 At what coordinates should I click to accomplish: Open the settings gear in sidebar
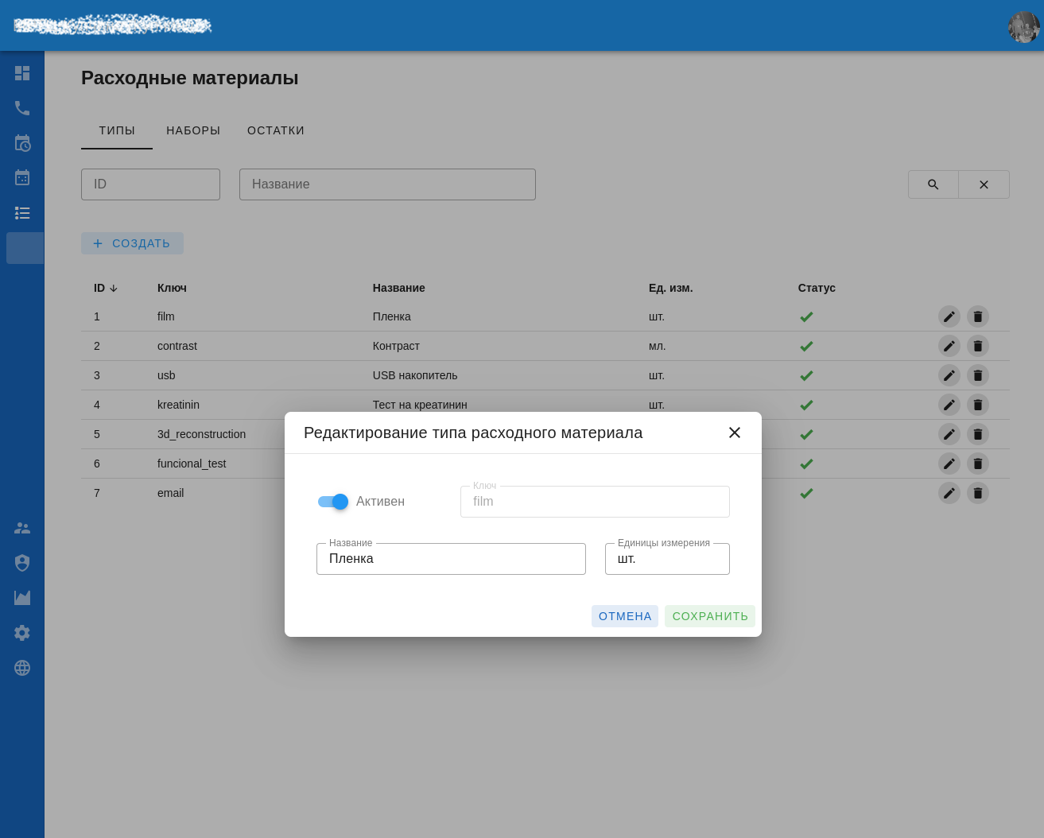tap(22, 633)
